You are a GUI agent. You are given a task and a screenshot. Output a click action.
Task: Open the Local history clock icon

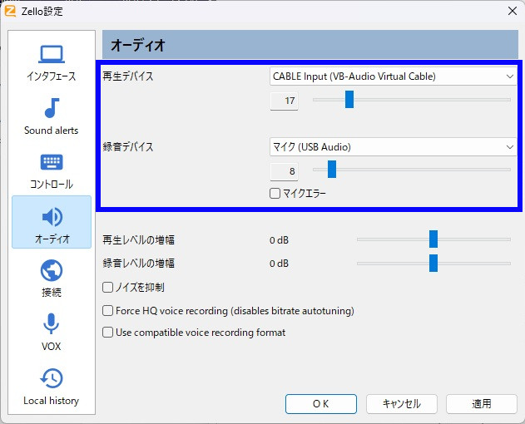click(52, 379)
